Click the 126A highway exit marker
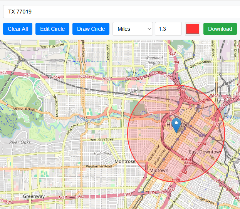 (80, 197)
